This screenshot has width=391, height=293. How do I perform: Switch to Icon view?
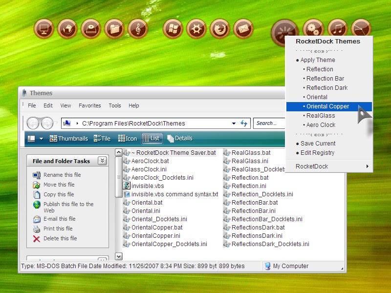[128, 139]
